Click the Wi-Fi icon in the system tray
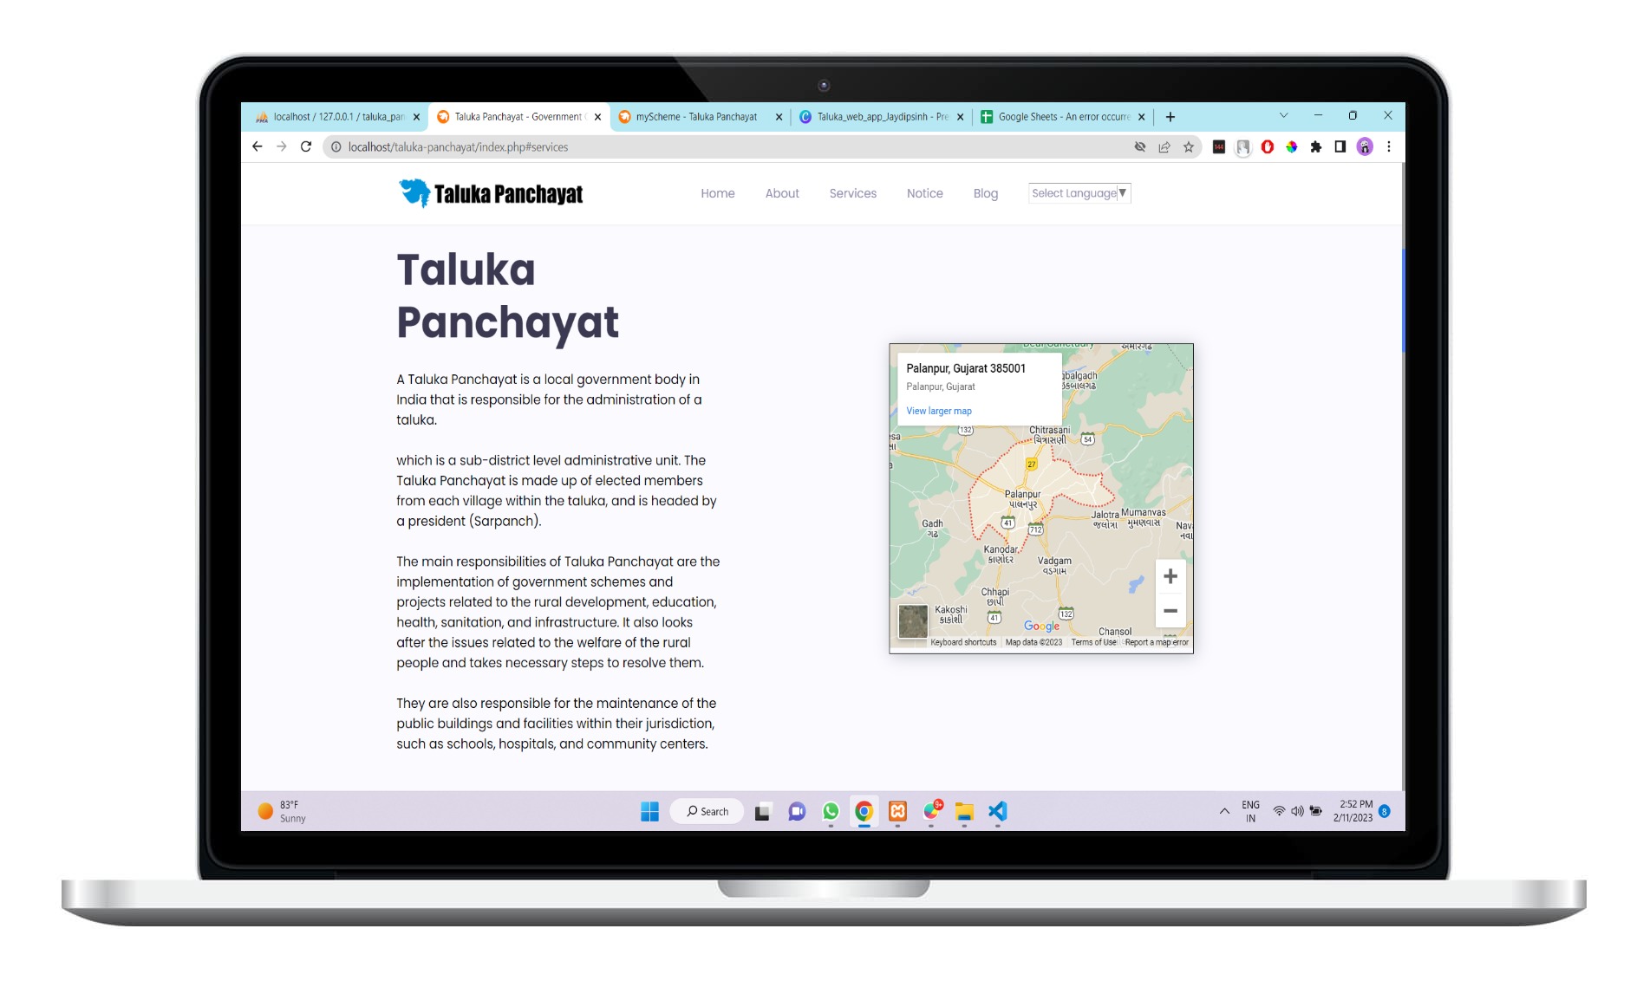 1279,812
